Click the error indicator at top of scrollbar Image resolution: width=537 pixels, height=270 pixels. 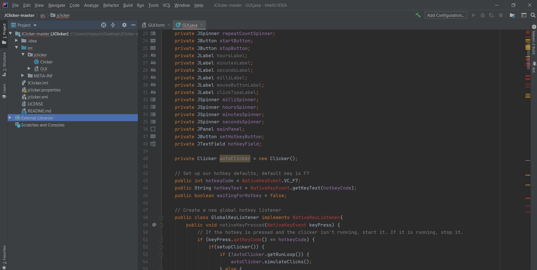click(528, 33)
